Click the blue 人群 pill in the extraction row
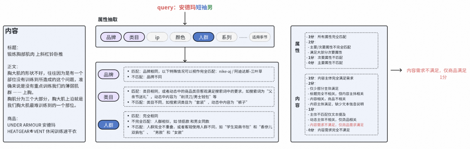470x149 pixels. coord(203,37)
